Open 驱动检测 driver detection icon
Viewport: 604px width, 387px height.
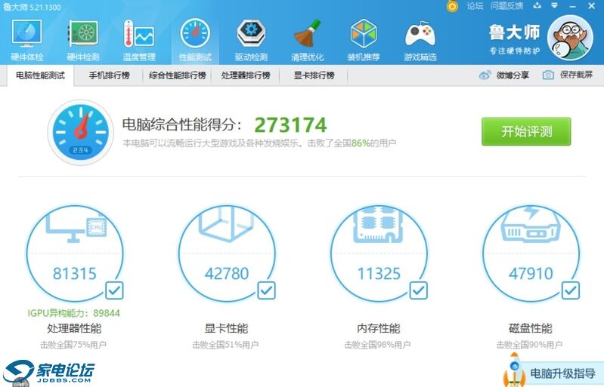point(251,34)
